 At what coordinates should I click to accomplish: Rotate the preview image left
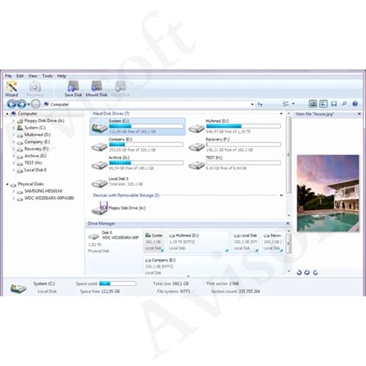299,272
